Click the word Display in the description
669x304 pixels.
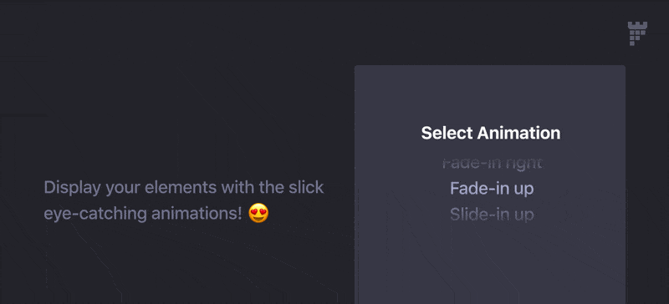[73, 188]
